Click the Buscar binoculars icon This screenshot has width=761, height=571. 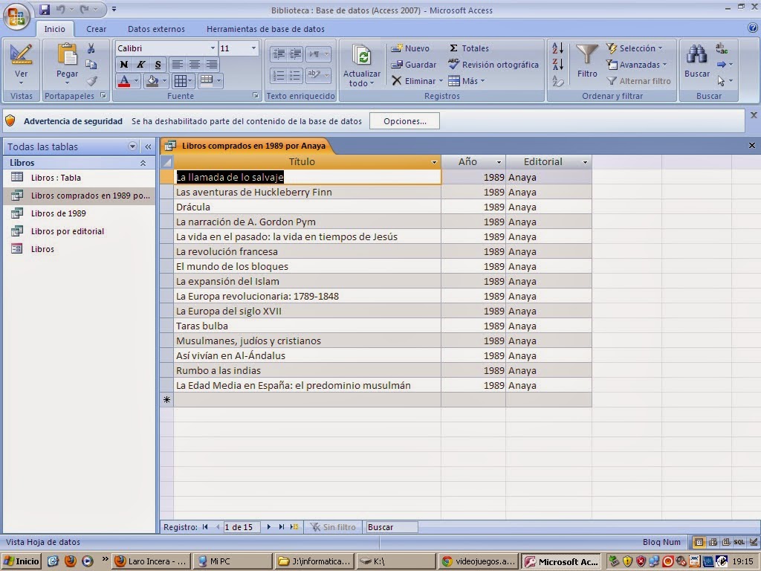pyautogui.click(x=697, y=54)
